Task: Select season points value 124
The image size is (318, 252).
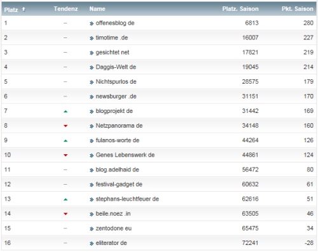Action: pos(308,155)
